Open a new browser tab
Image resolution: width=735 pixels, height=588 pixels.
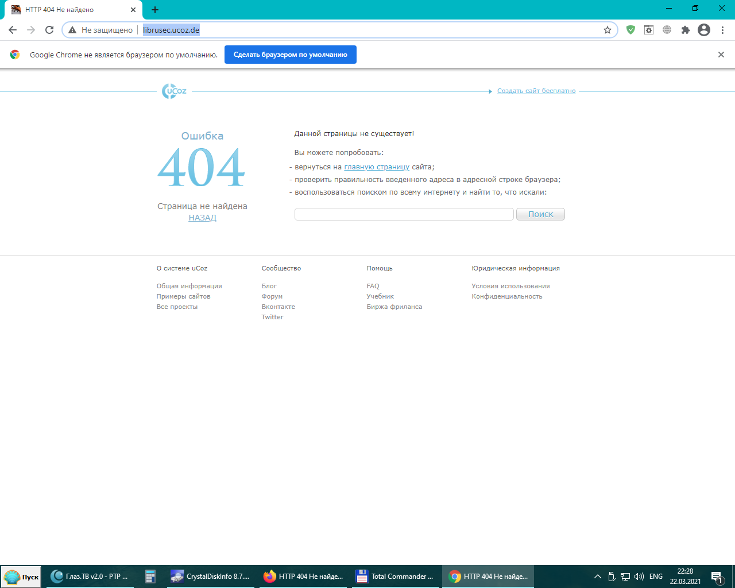click(155, 10)
